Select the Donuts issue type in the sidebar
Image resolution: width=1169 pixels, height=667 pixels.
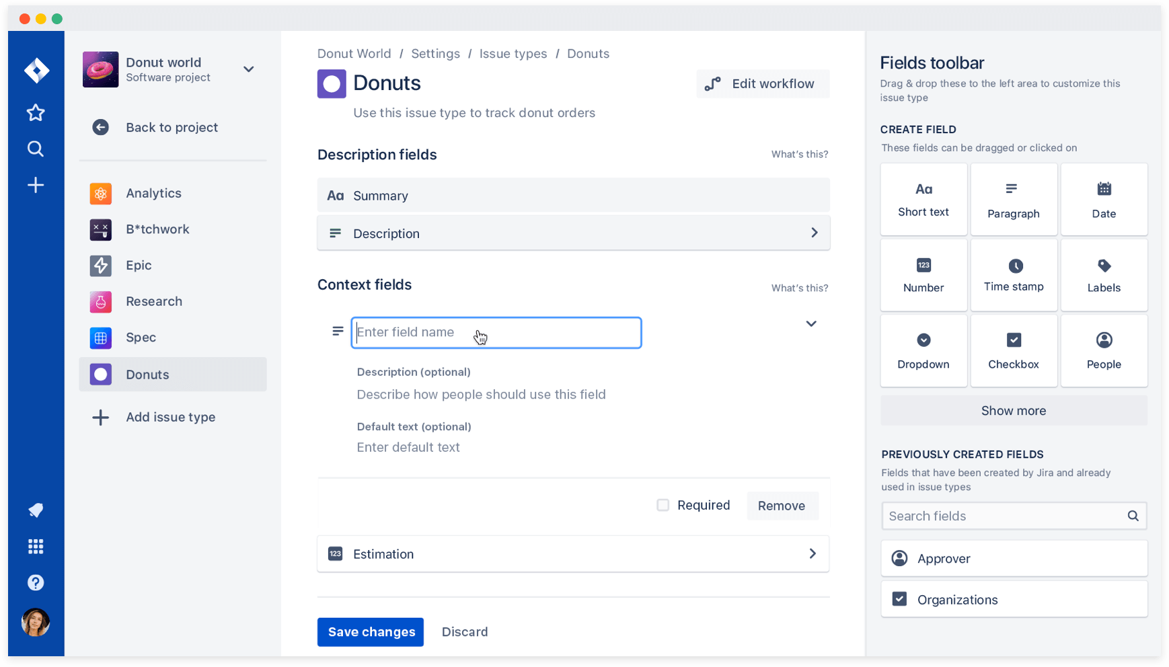tap(173, 375)
